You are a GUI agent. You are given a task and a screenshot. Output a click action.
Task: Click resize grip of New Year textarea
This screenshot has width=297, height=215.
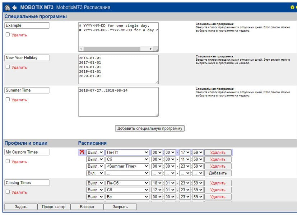point(157,82)
